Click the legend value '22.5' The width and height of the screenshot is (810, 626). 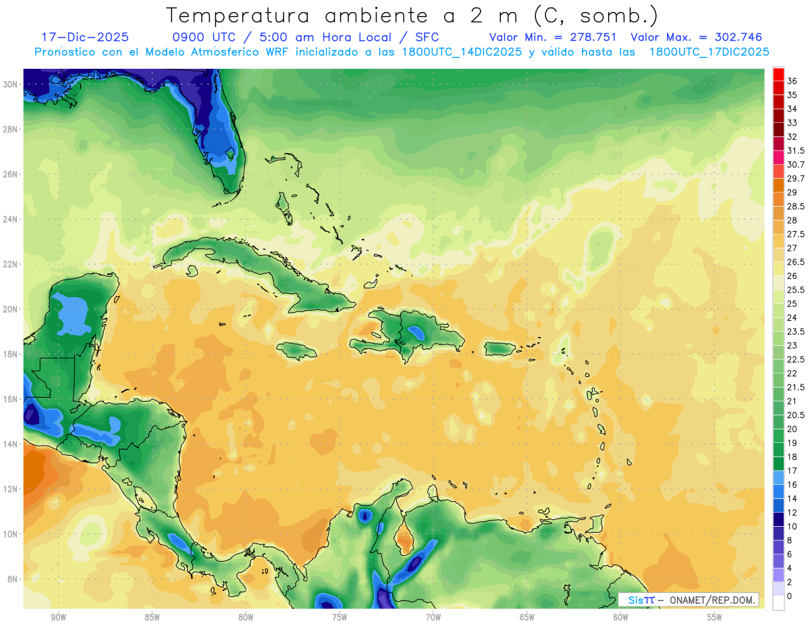pos(796,359)
